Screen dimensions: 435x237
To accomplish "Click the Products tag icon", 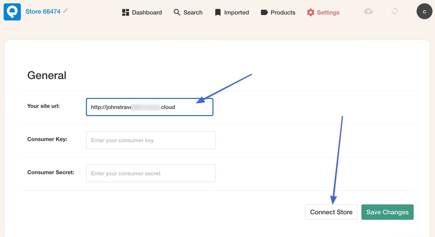I will click(264, 12).
